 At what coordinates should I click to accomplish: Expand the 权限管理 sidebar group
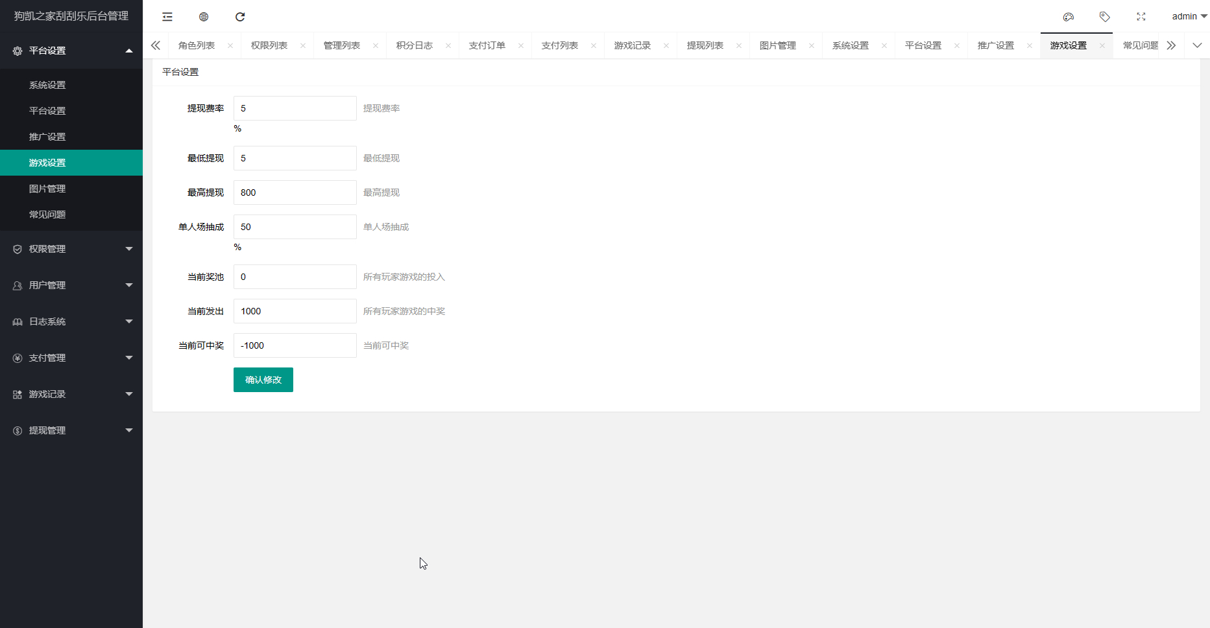pyautogui.click(x=71, y=249)
